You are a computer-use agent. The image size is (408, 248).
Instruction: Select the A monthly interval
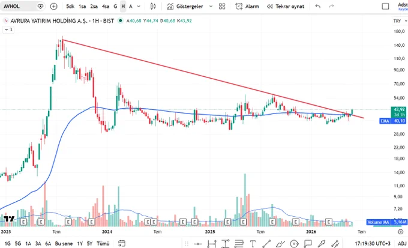tap(131, 7)
